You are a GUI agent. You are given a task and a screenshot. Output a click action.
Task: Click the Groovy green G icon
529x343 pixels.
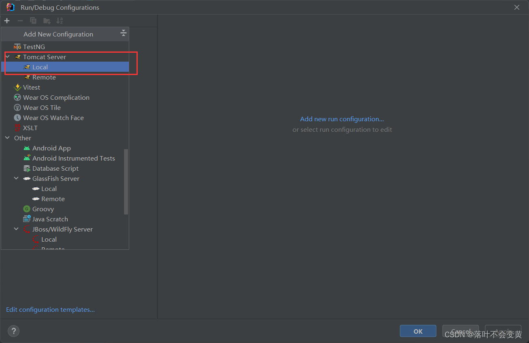click(27, 209)
